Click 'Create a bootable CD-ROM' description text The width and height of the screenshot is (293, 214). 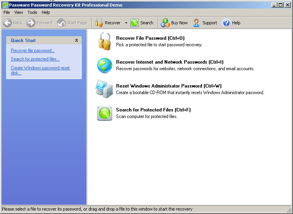[x=190, y=93]
